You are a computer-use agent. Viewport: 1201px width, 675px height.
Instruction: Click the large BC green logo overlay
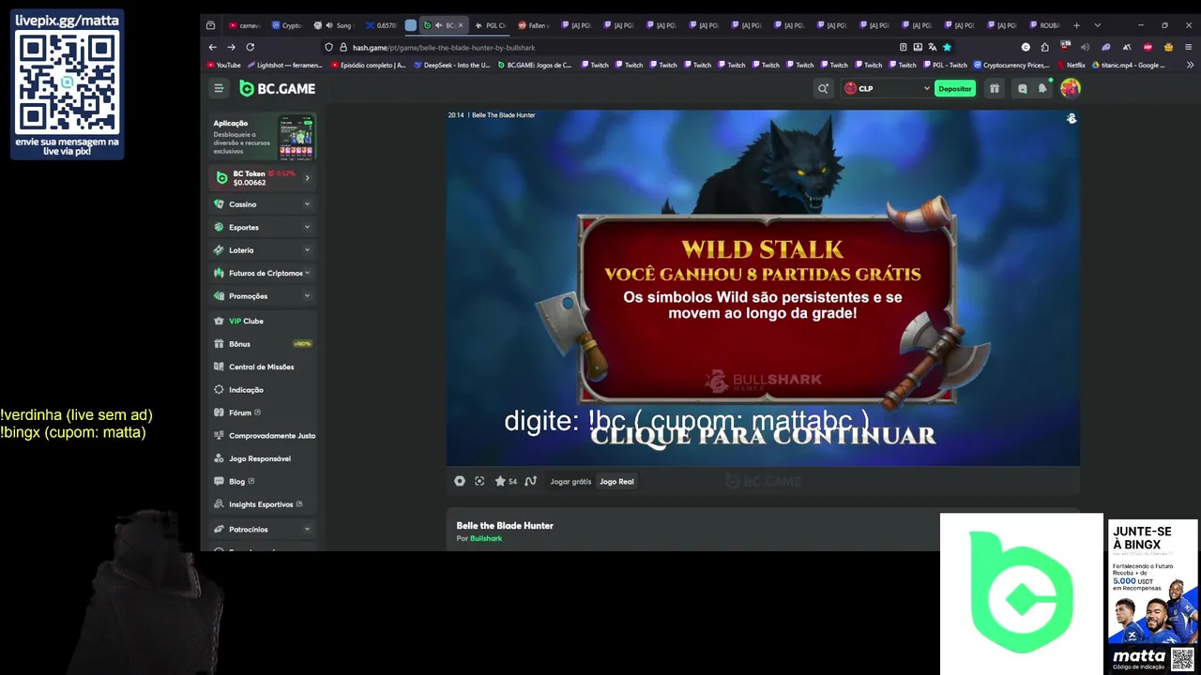coord(1021,592)
